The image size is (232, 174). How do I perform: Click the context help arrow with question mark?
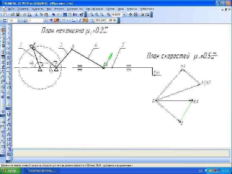82,15
